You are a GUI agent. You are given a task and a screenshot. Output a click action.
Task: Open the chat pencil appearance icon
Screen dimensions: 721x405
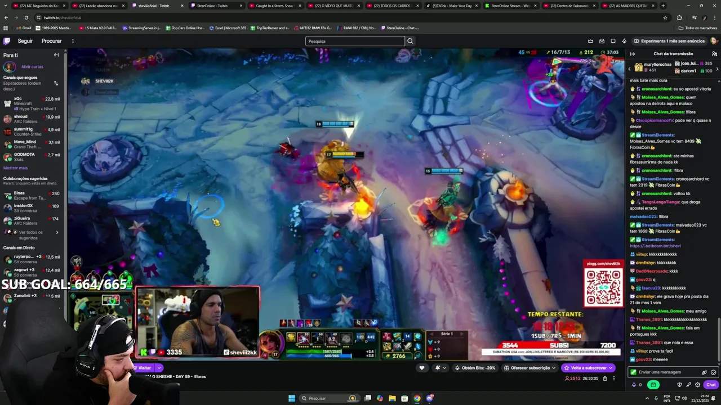pos(688,385)
